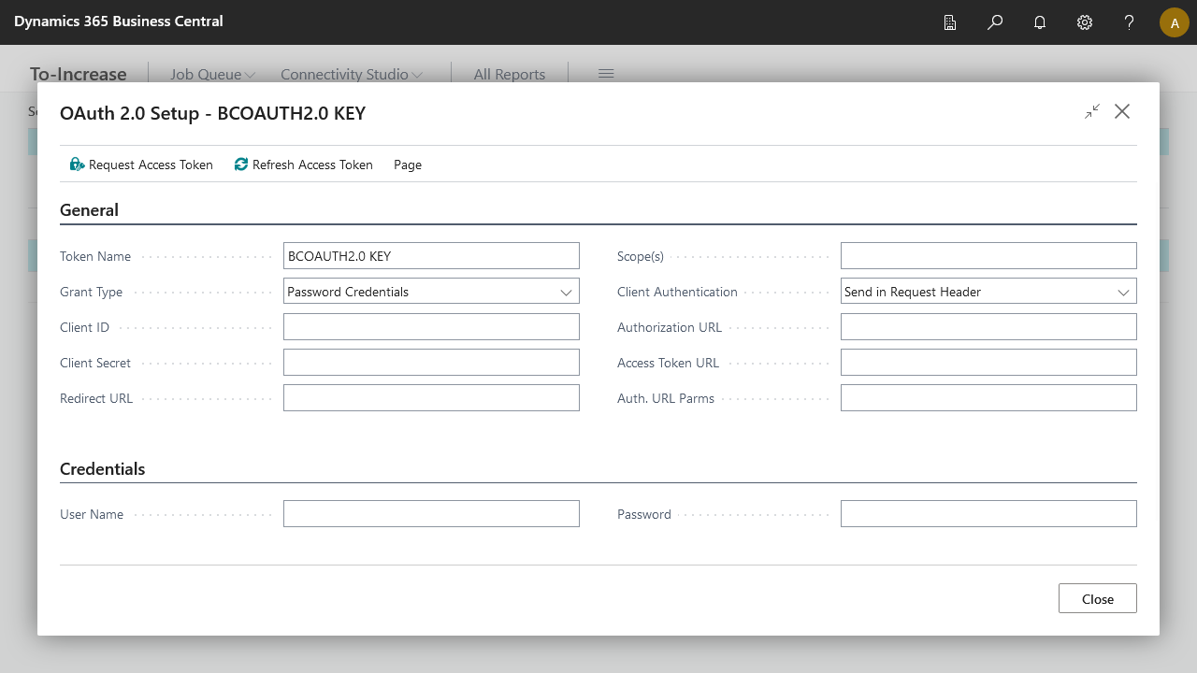Click into the Redirect URL field
Viewport: 1197px width, 673px height.
coord(431,398)
